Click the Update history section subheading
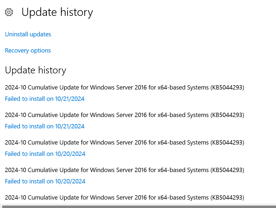The width and height of the screenshot is (276, 208). click(x=35, y=70)
